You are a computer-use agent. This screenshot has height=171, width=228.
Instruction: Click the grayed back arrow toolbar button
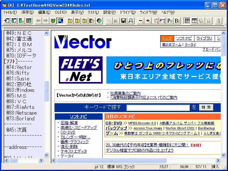pos(38,21)
